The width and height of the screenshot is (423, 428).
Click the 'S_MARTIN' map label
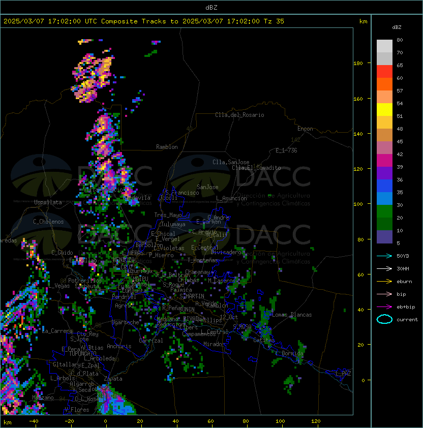point(192,296)
